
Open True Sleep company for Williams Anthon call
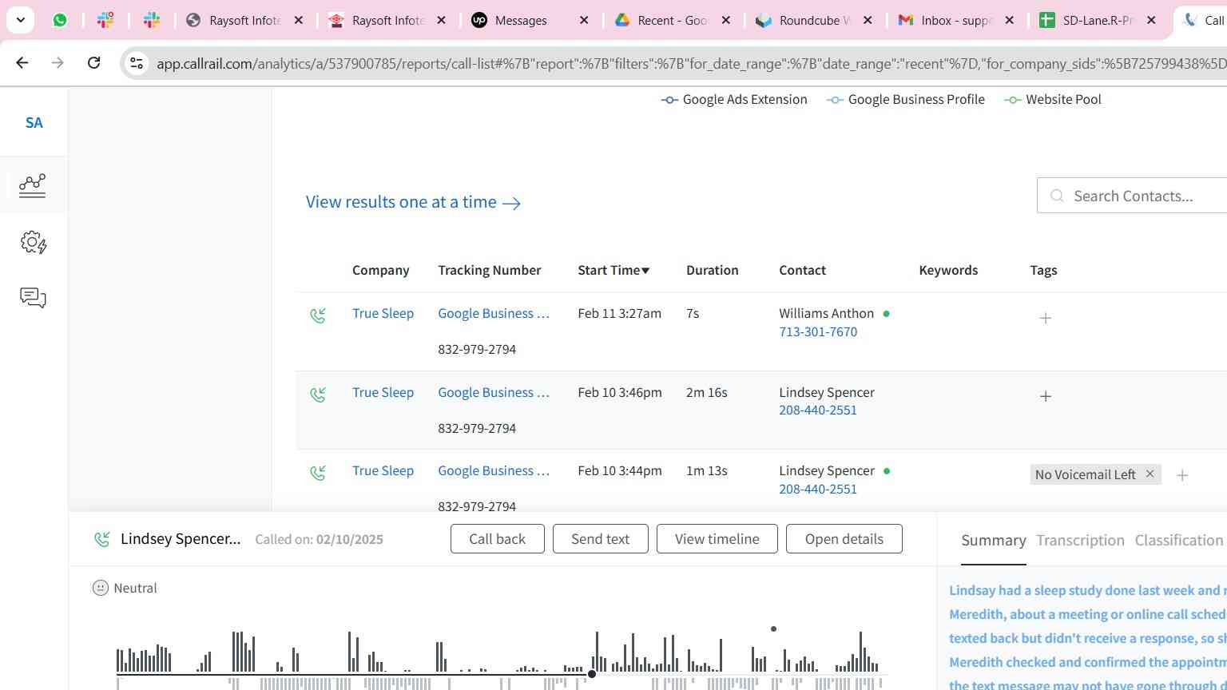click(x=383, y=313)
